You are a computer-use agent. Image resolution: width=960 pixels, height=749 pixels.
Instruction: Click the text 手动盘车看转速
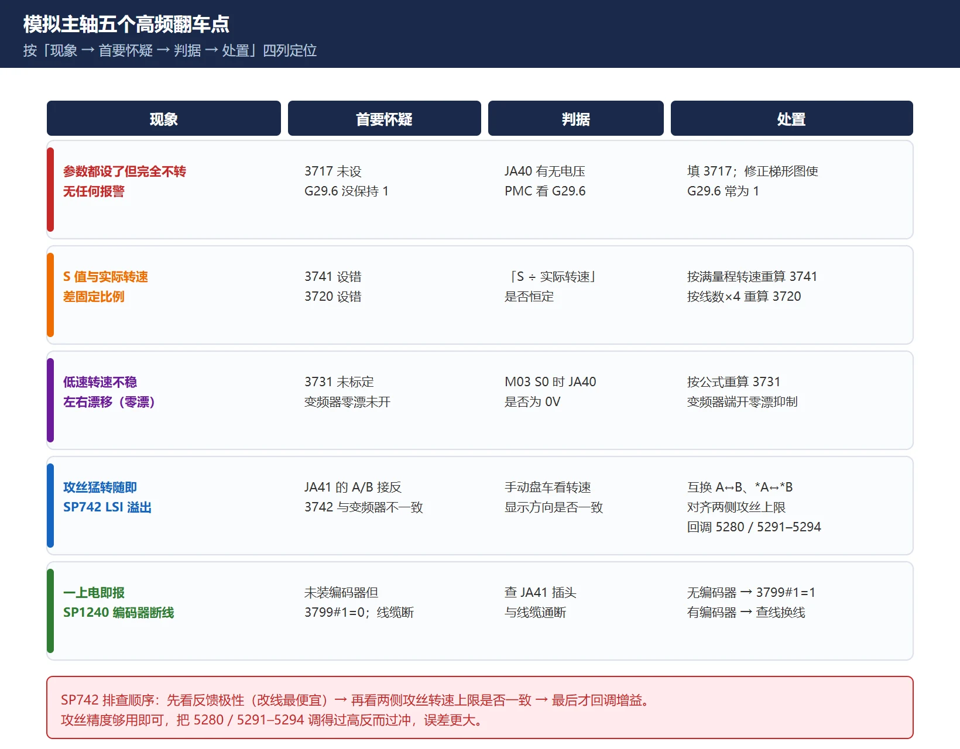pos(548,487)
